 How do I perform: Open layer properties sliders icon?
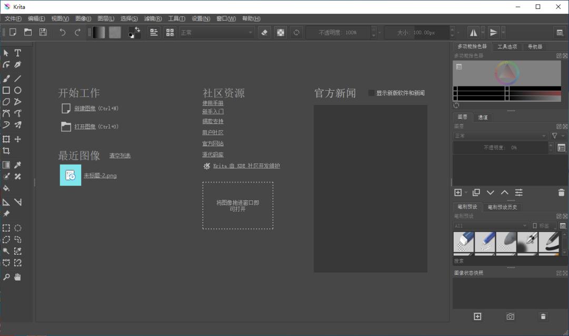pos(519,193)
